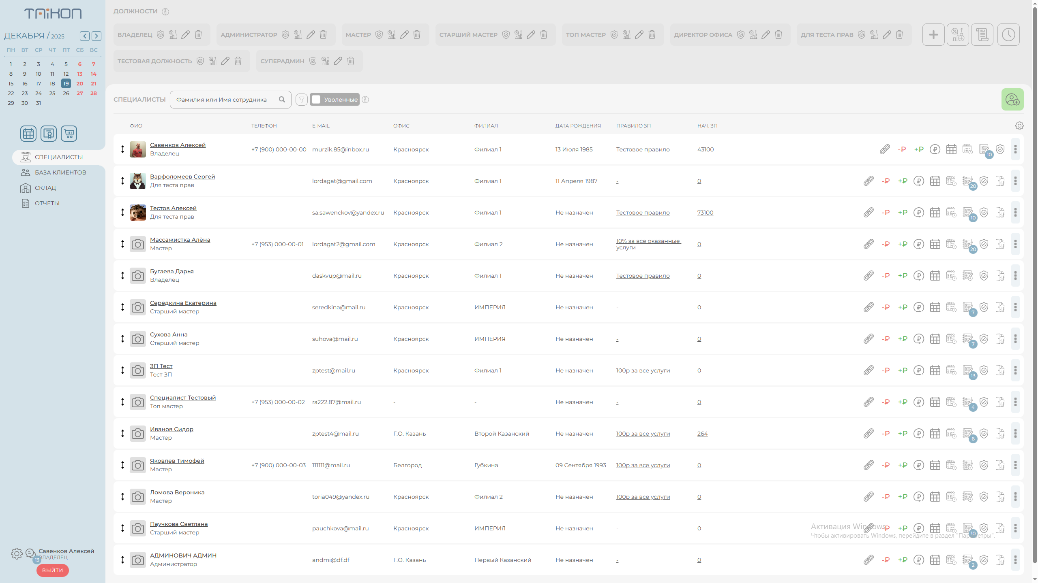The height and width of the screenshot is (583, 1038).
Task: Click the dismiss door icon for Специалист Тестовый
Action: click(x=1000, y=402)
